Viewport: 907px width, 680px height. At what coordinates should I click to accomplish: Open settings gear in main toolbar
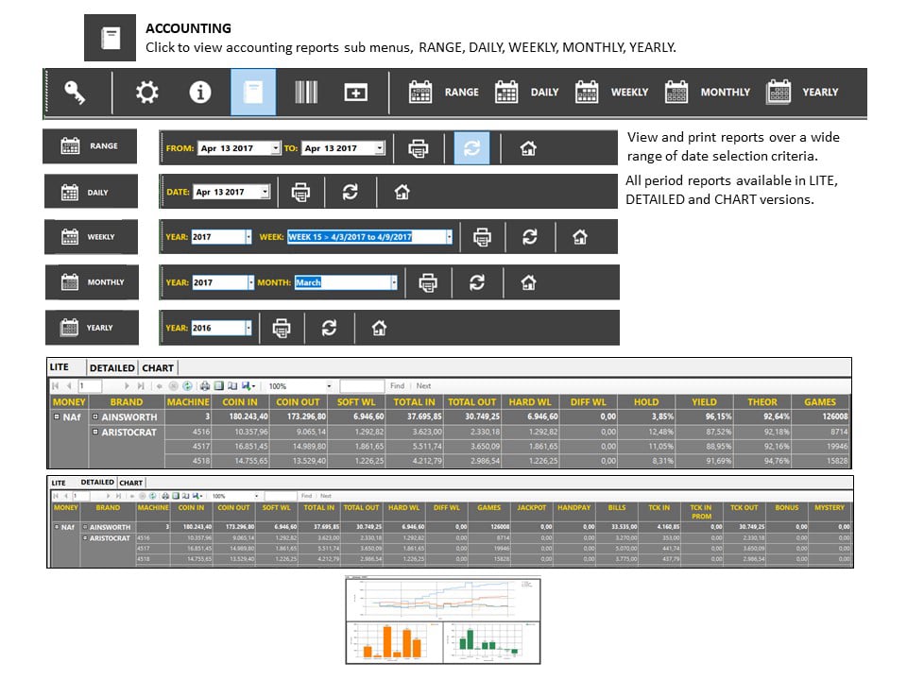point(147,92)
